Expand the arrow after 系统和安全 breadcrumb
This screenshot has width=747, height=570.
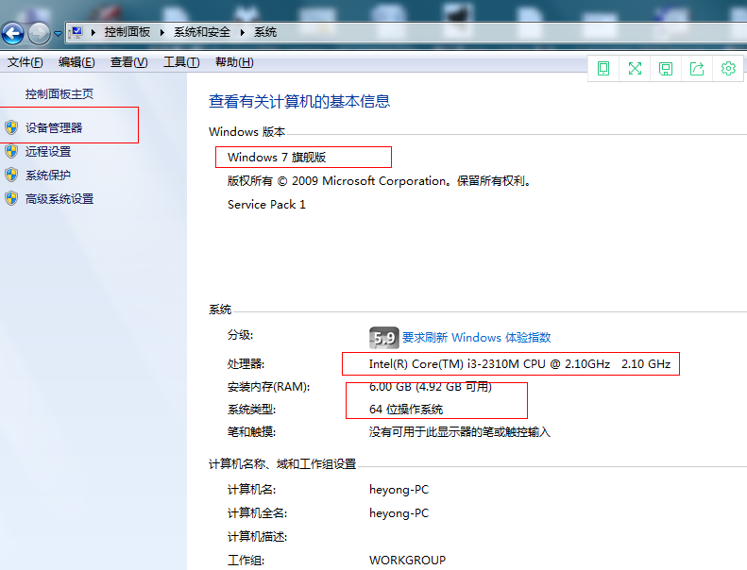click(x=243, y=32)
